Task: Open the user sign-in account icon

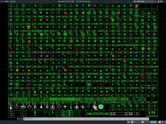Action: pyautogui.click(x=158, y=1)
